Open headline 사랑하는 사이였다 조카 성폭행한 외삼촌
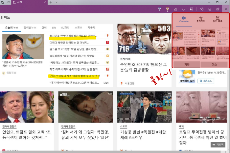Image resolution: width=230 pixels, height=153 pixels. coord(74,63)
